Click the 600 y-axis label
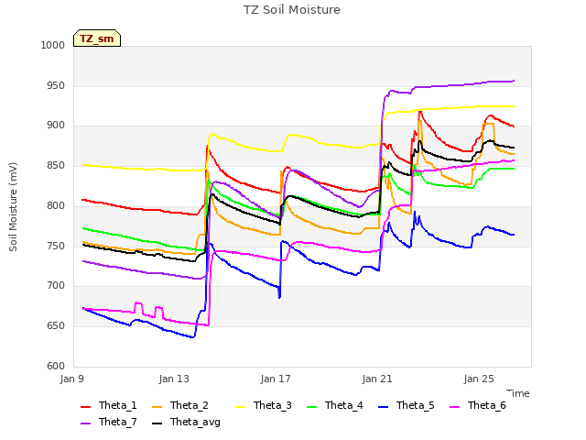 point(56,367)
